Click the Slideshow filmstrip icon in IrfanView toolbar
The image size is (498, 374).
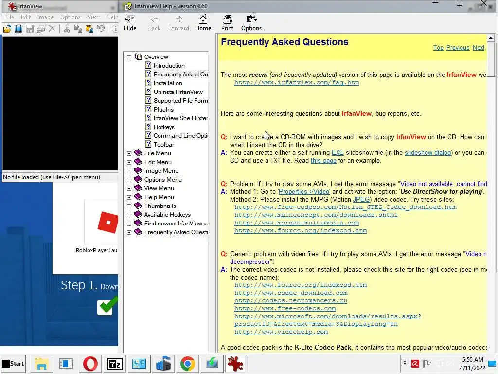point(18,29)
